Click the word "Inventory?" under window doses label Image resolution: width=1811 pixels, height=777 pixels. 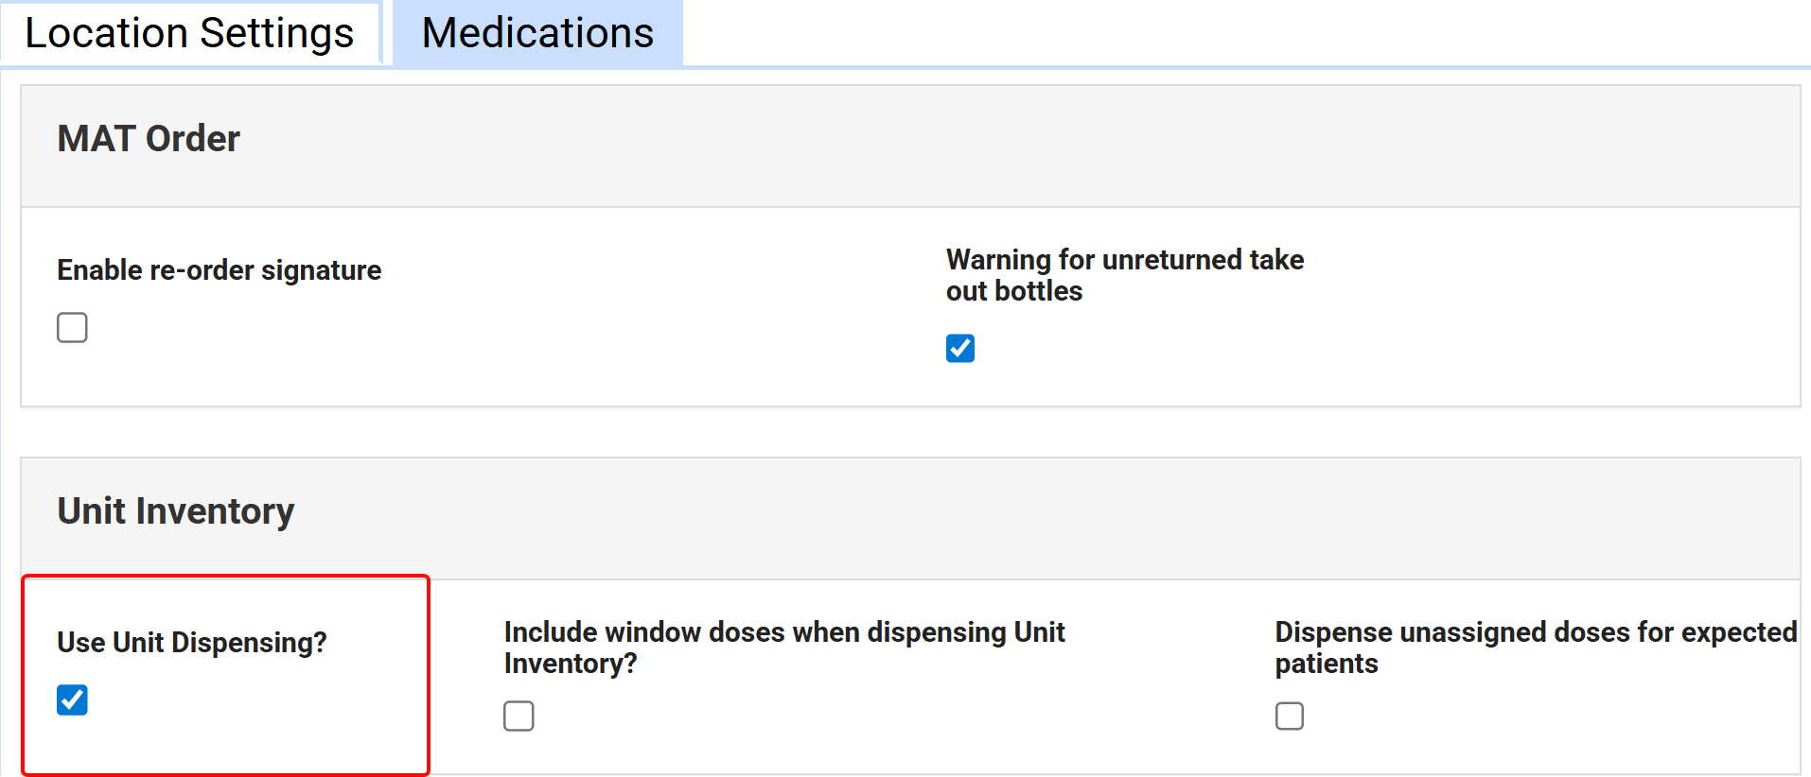[x=570, y=664]
